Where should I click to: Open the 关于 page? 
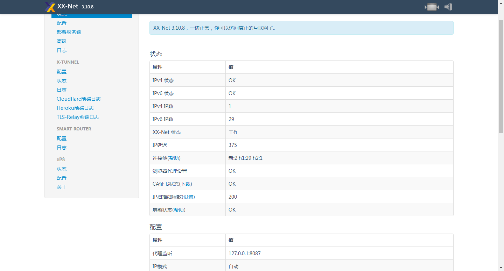pos(62,187)
